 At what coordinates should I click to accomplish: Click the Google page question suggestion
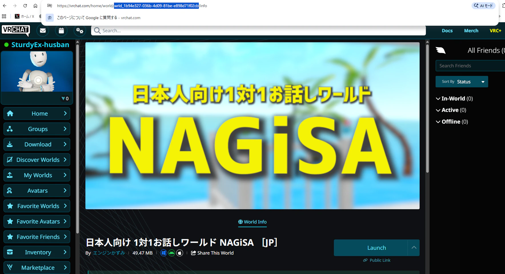coord(99,18)
